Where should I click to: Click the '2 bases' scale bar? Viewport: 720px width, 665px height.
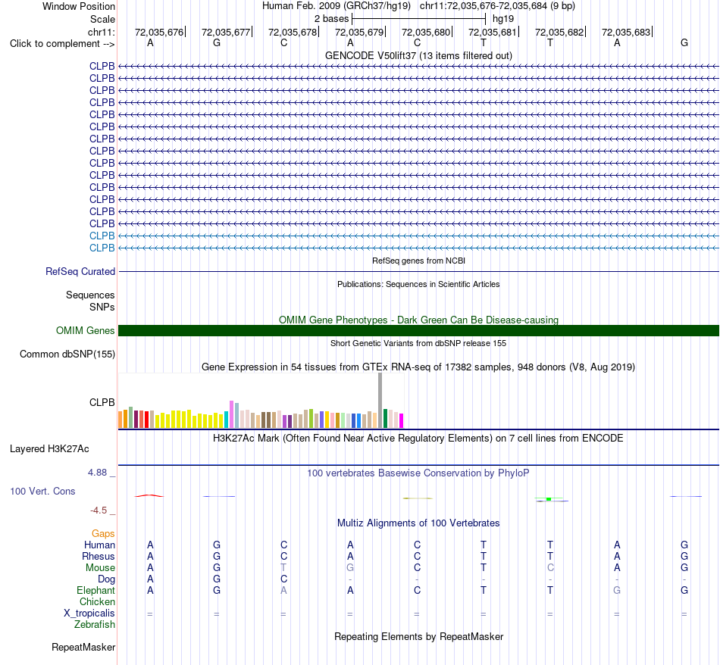point(418,19)
